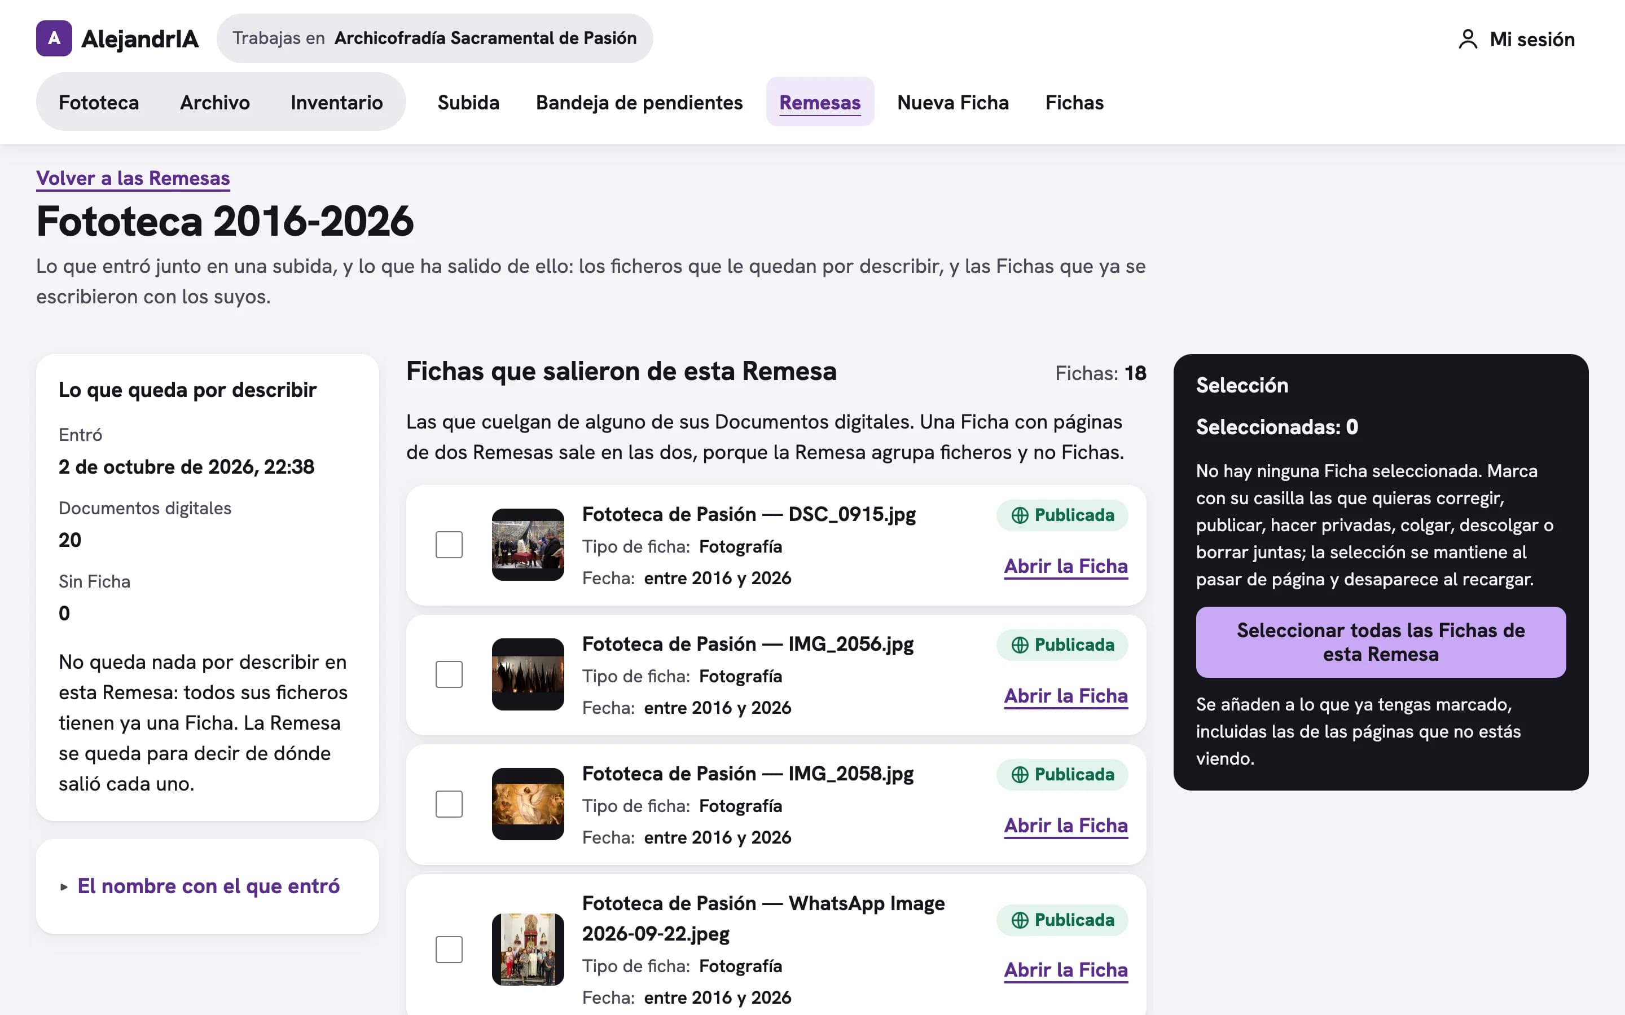Open the Fototeca section
Viewport: 1625px width, 1015px height.
pos(99,102)
